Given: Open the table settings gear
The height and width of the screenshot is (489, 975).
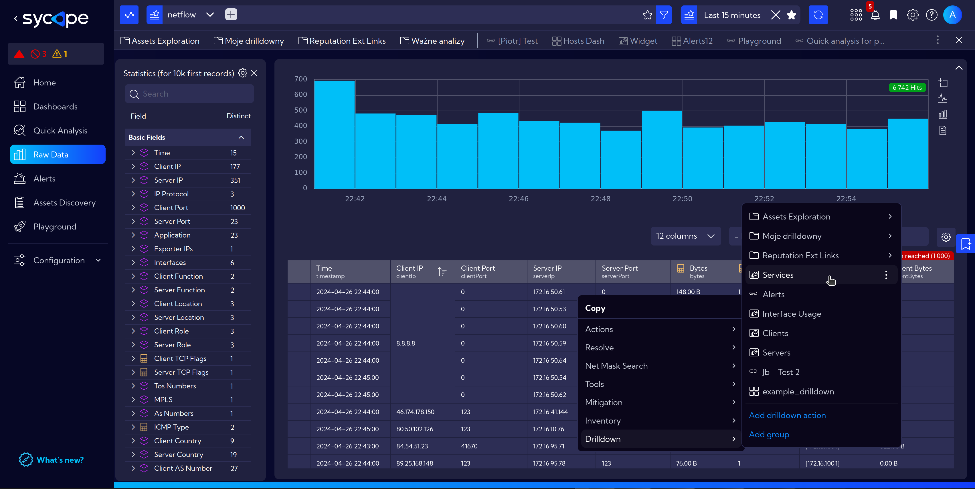Looking at the screenshot, I should 946,237.
